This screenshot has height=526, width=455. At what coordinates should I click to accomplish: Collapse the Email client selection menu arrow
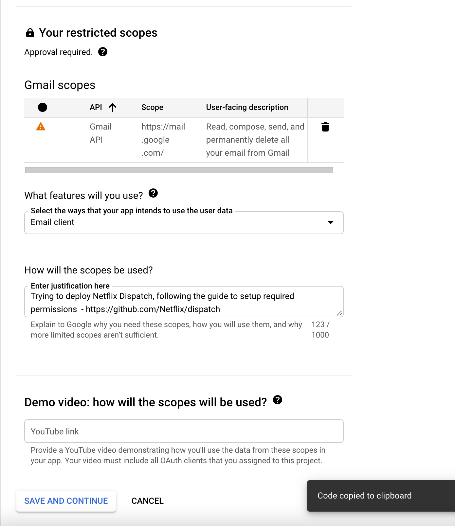pos(331,223)
